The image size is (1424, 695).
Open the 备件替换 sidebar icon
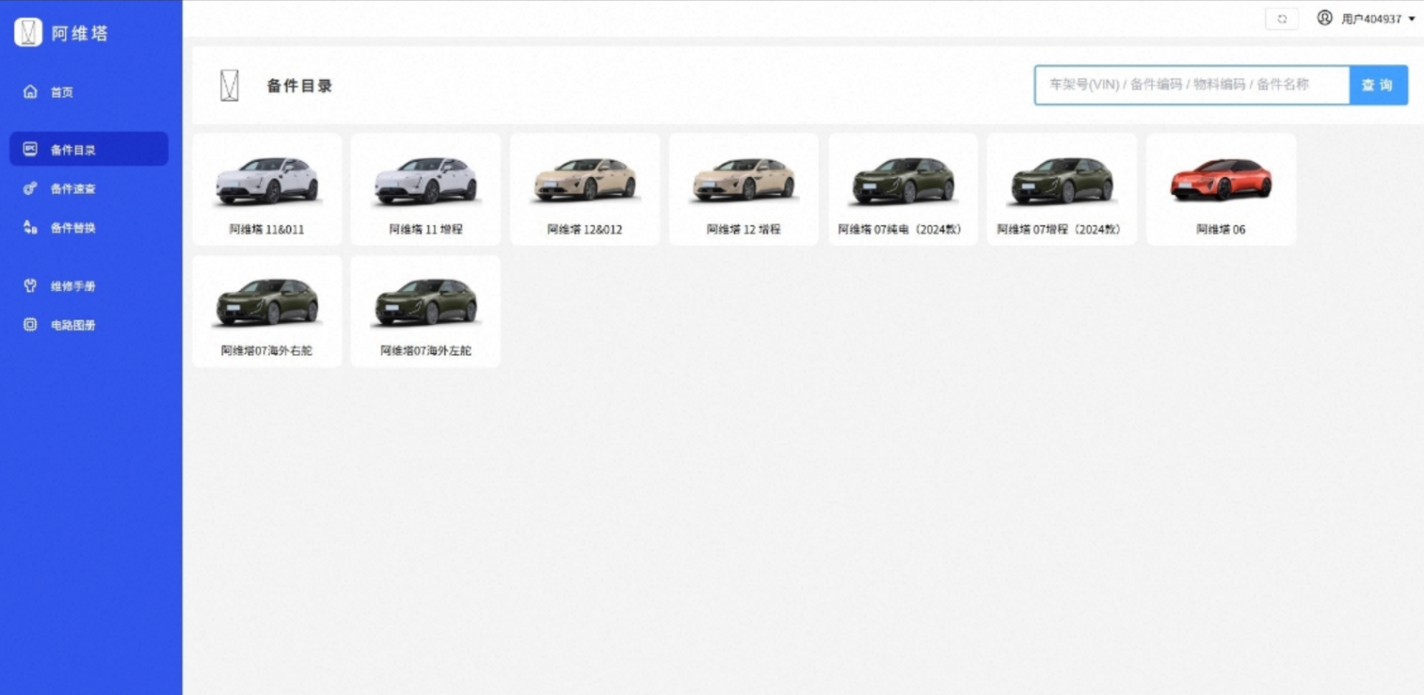[30, 227]
